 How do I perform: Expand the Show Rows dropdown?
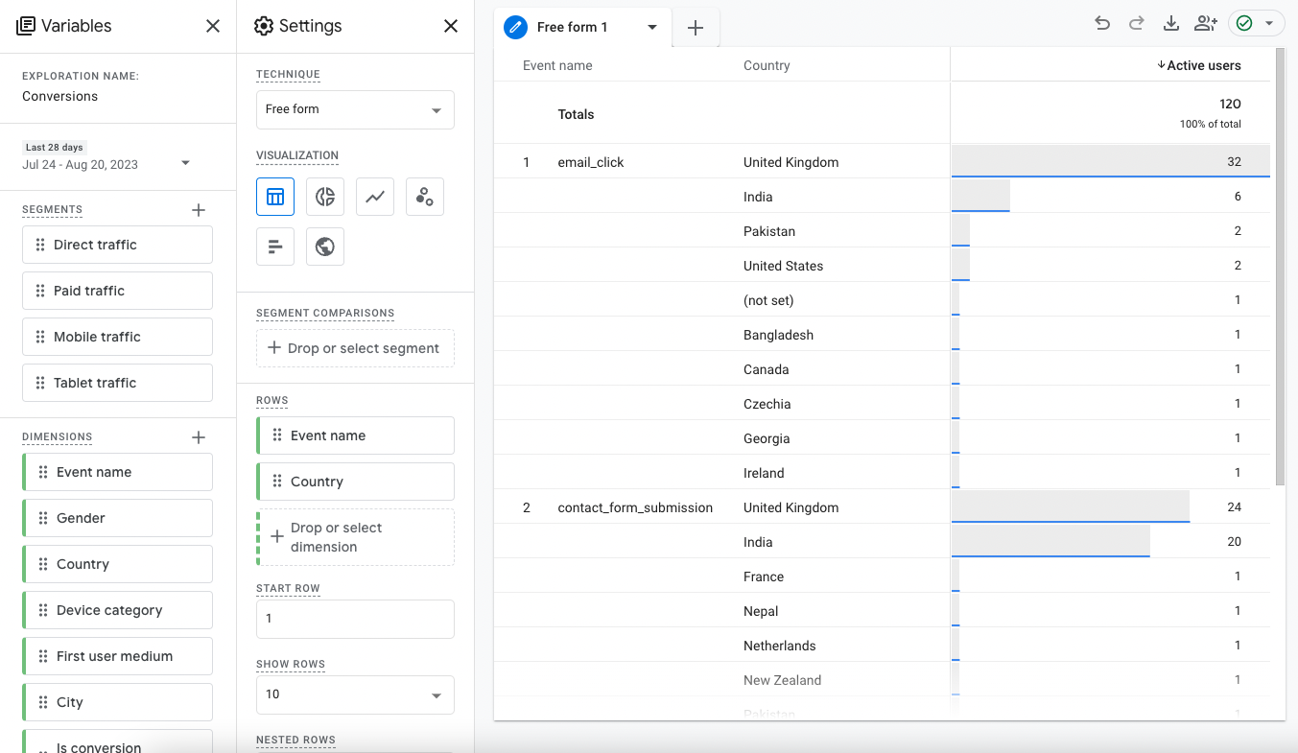[x=355, y=694]
